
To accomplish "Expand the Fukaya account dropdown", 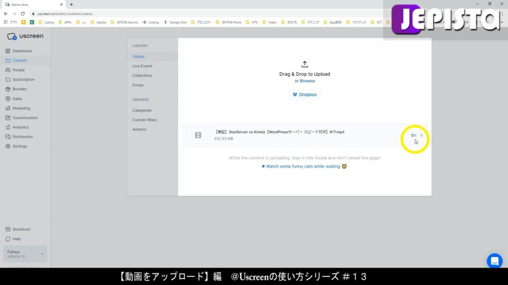I will pos(25,254).
